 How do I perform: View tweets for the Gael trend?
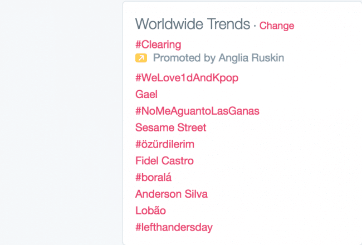click(x=146, y=95)
